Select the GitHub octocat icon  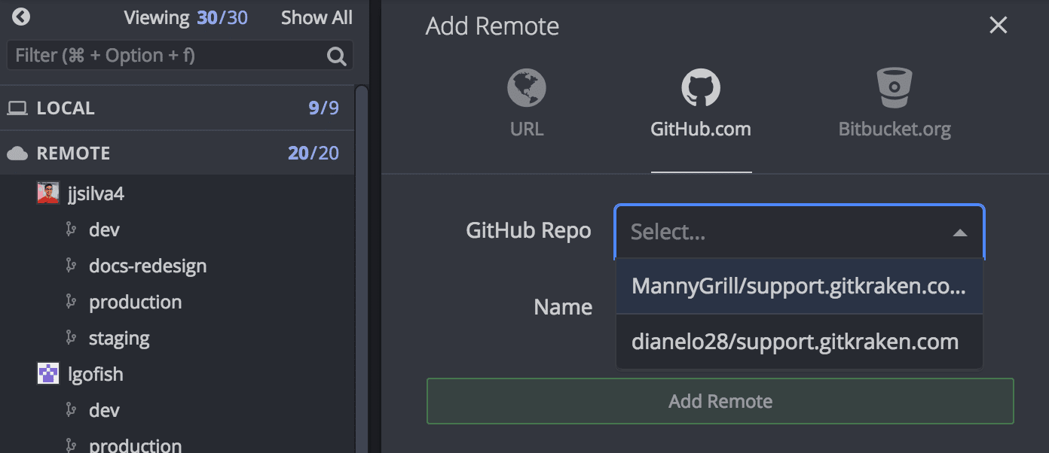701,88
